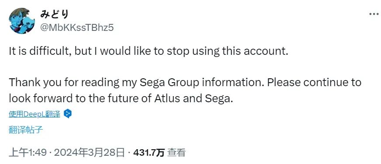Click the 上午1:49 timestamp
Viewport: 381px width, 164px height.
(28, 153)
